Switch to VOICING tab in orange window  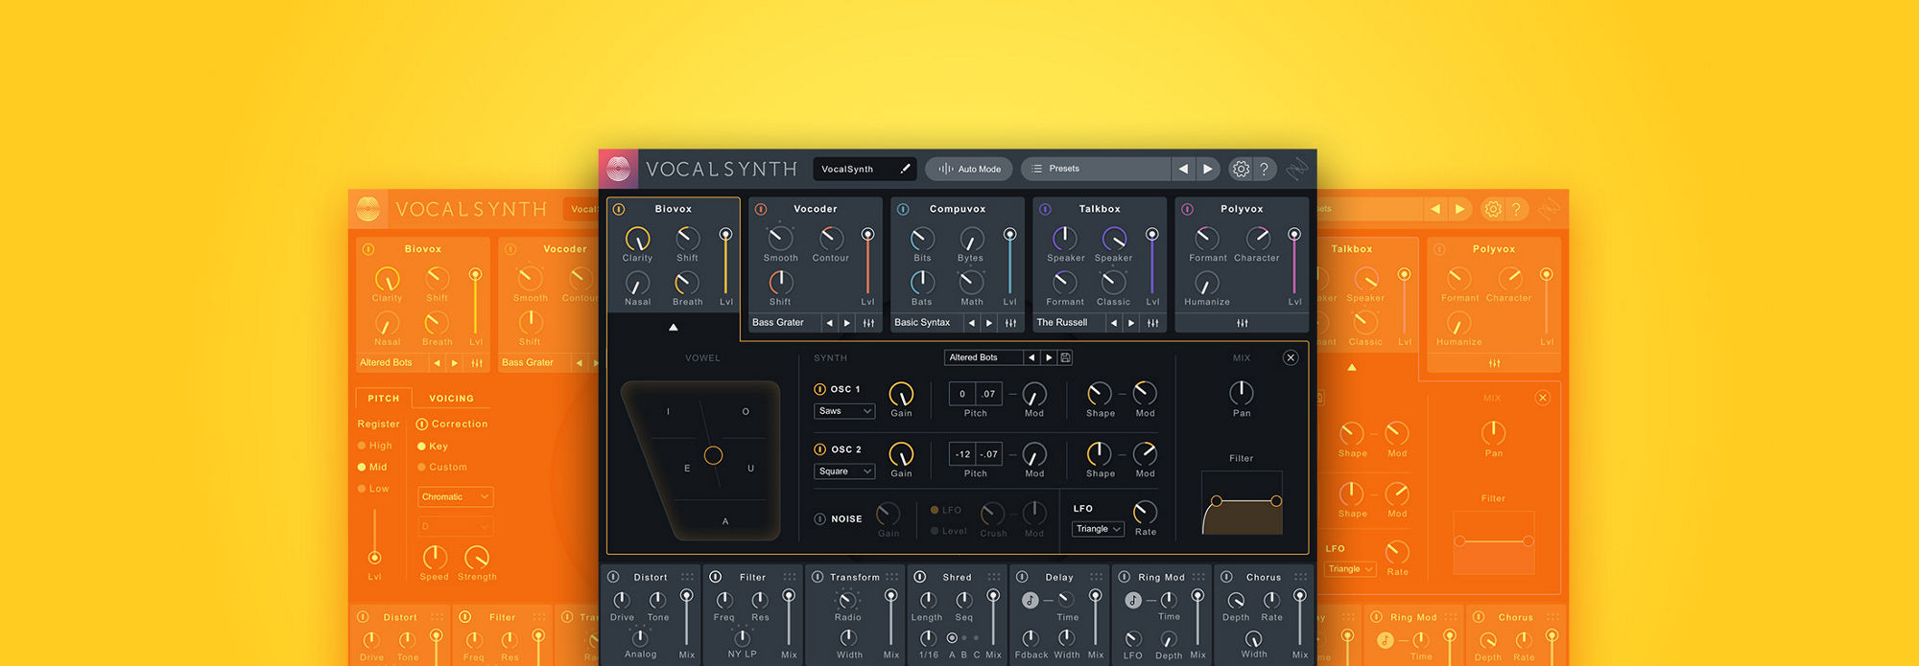[451, 399]
